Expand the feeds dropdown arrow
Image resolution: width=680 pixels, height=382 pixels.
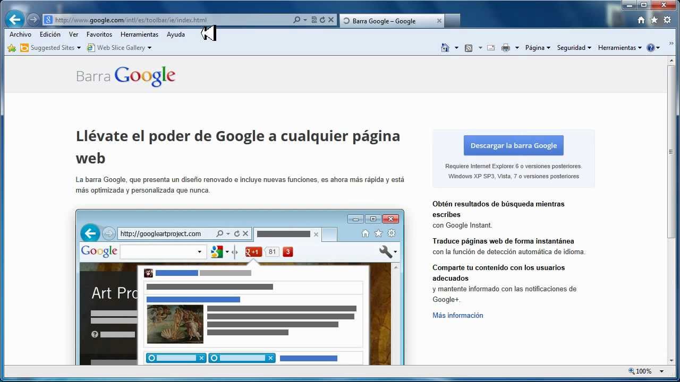[x=480, y=48]
